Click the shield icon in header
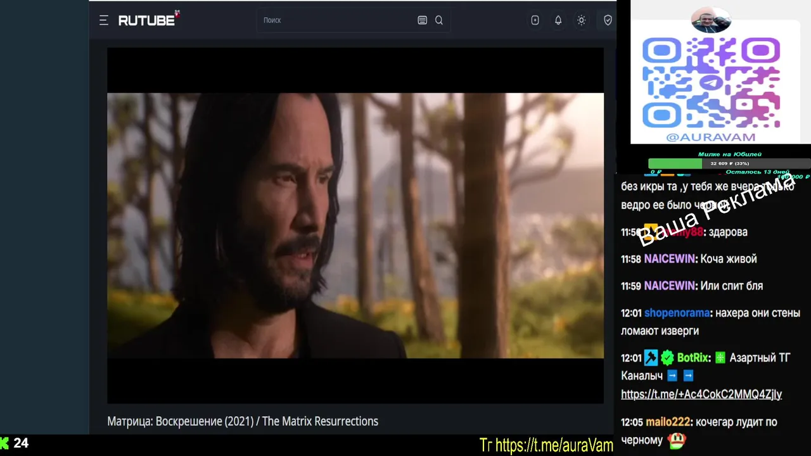This screenshot has height=456, width=811. coord(608,20)
